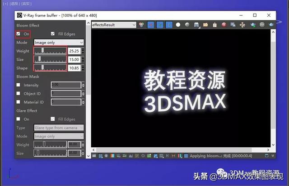The image size is (289, 186).
Task: Load image using the folder icon
Action: tap(205, 25)
